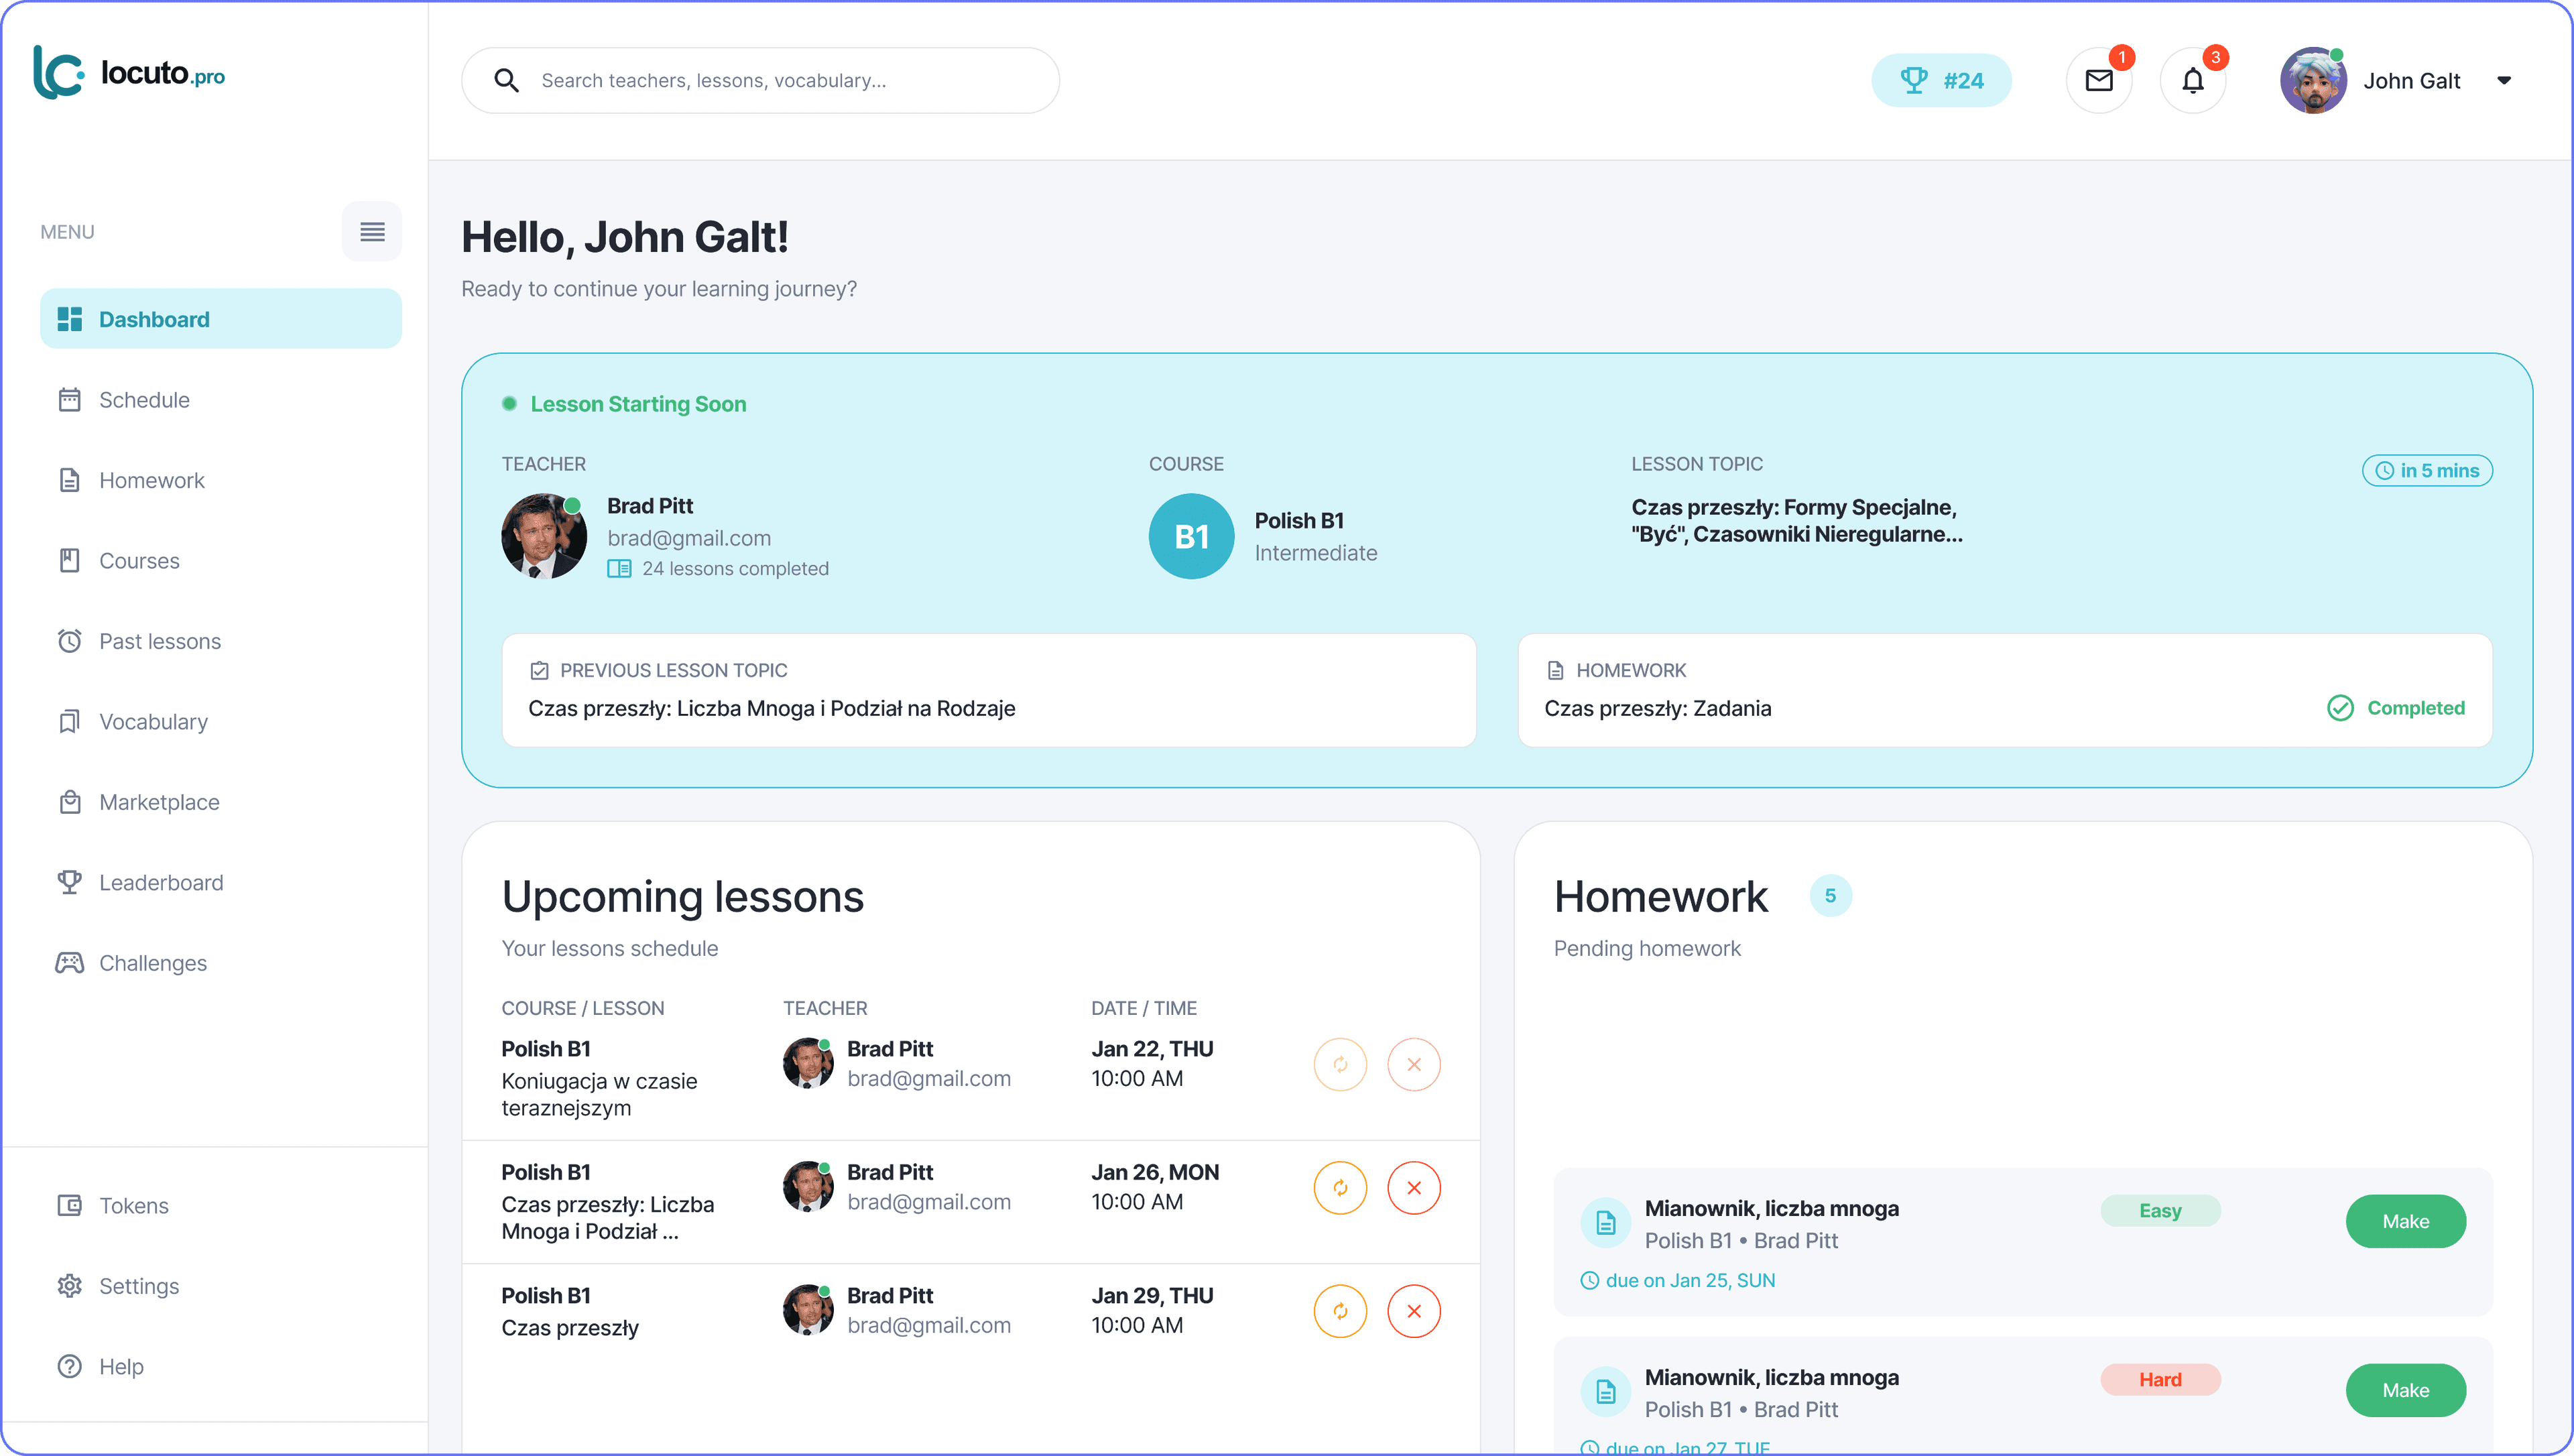Open the notifications bell icon
2574x1456 pixels.
coord(2193,80)
